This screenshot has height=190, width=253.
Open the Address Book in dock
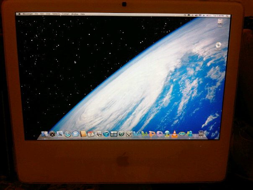pyautogui.click(x=83, y=134)
